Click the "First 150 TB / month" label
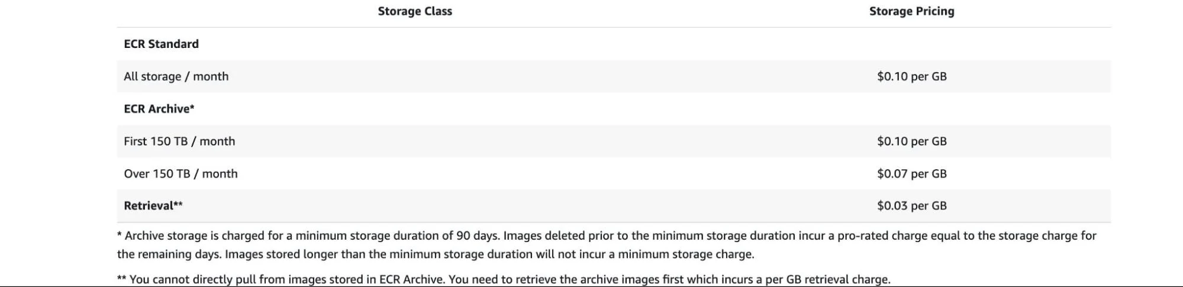1183x287 pixels. point(179,141)
